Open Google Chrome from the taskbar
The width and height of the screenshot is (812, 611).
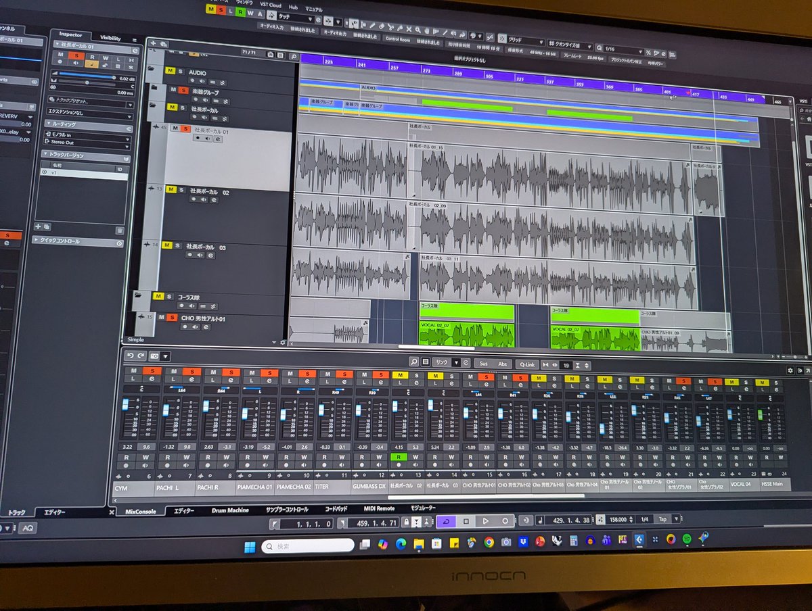[489, 542]
